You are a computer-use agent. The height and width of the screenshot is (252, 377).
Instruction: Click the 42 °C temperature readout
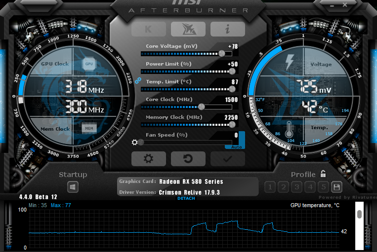(x=315, y=107)
